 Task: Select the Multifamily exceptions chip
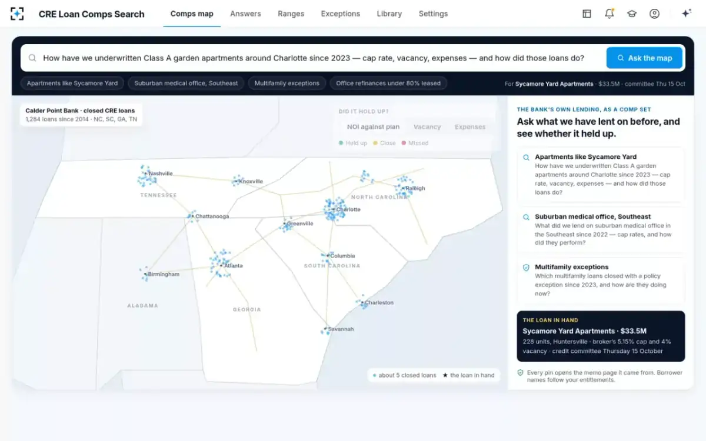click(x=287, y=83)
